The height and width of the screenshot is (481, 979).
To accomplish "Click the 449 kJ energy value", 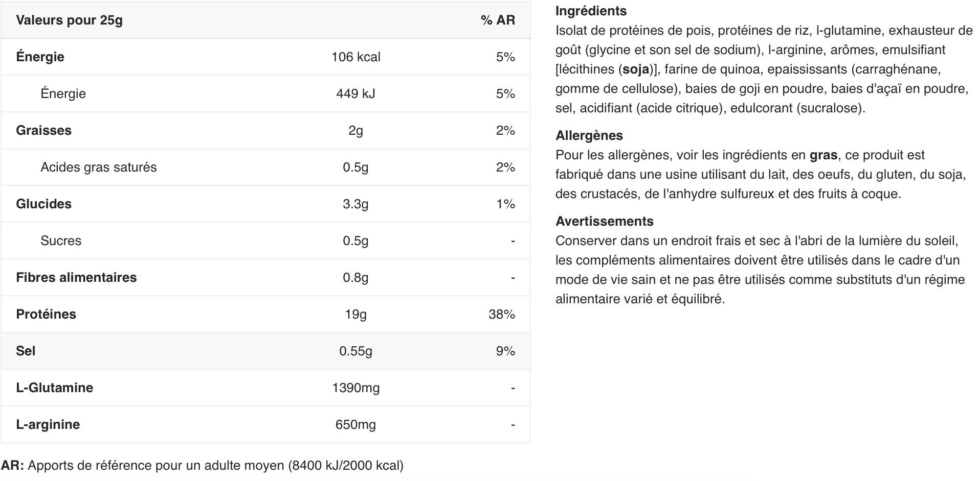I will (x=355, y=93).
